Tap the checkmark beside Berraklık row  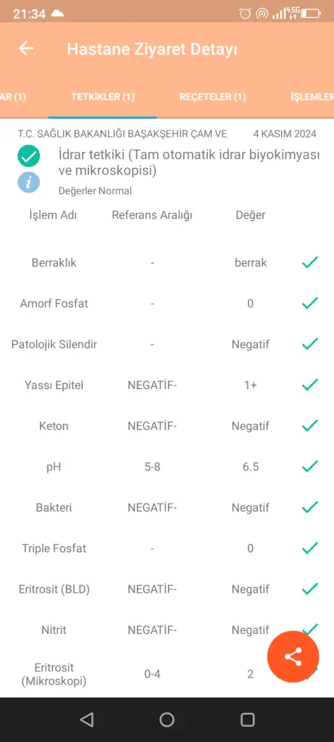[x=310, y=262]
